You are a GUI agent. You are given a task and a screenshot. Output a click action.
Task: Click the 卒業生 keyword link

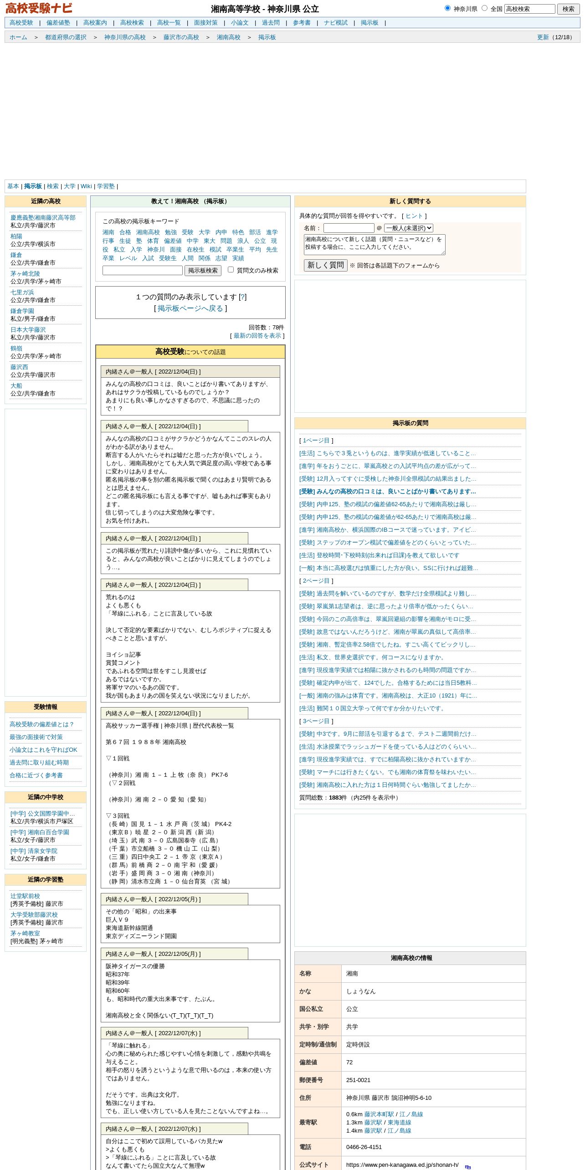pyautogui.click(x=235, y=250)
